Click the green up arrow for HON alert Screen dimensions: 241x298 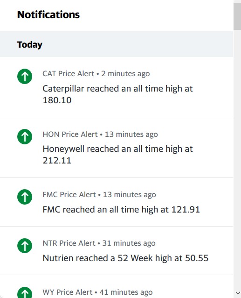click(25, 137)
